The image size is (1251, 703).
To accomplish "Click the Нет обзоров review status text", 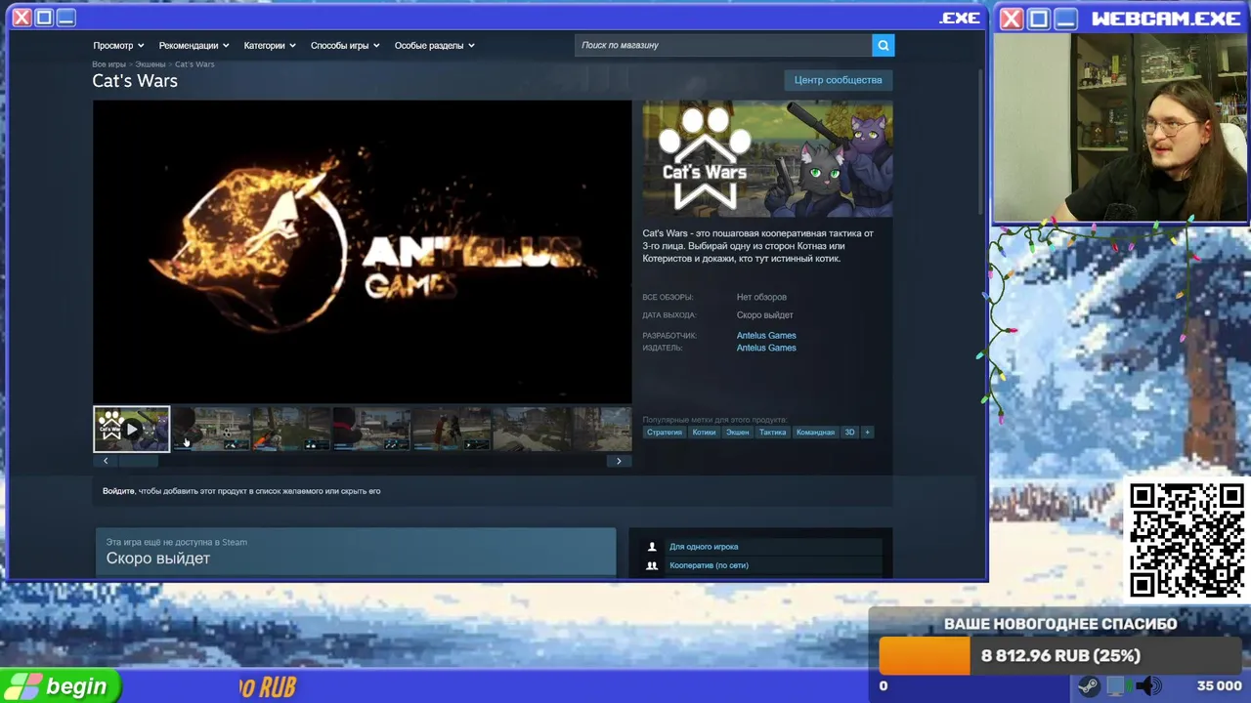I will 761,297.
